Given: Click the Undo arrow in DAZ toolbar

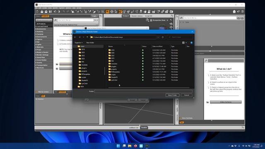Looking at the screenshot, I should (x=63, y=12).
